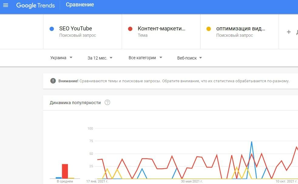Click the yellow dot beside оптимизация вид…
This screenshot has width=298, height=184.
[209, 29]
